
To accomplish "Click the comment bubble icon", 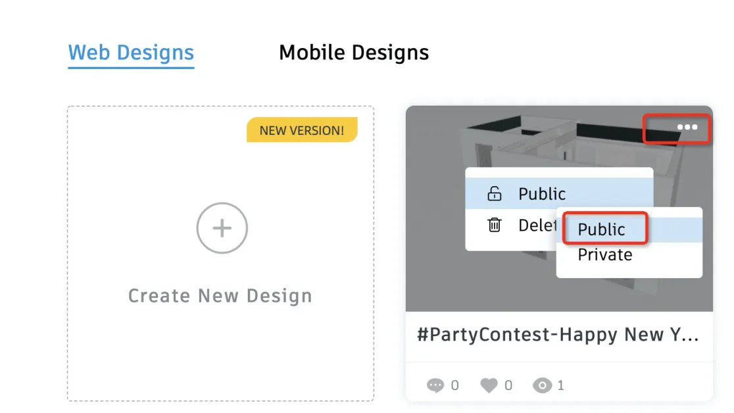I will (x=435, y=385).
